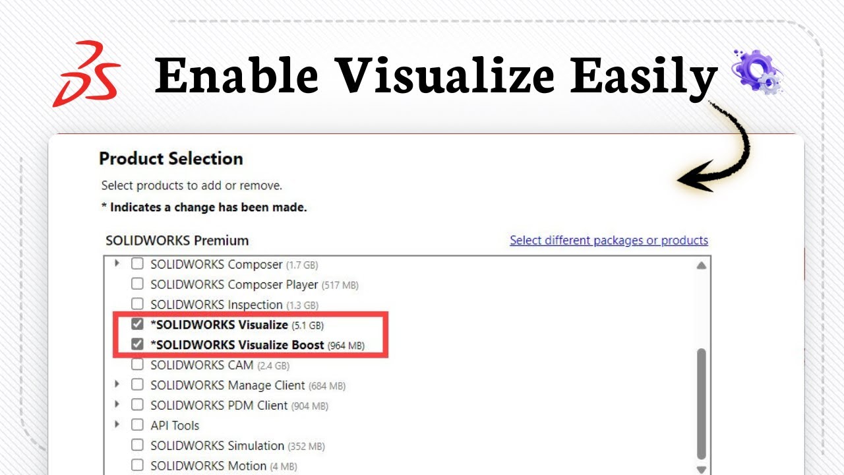Uncheck the SOLIDWORKS Visualize checkbox

pos(137,325)
